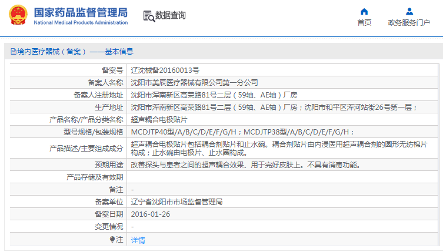
Task: Select the 备注 label
Action: 116,190
